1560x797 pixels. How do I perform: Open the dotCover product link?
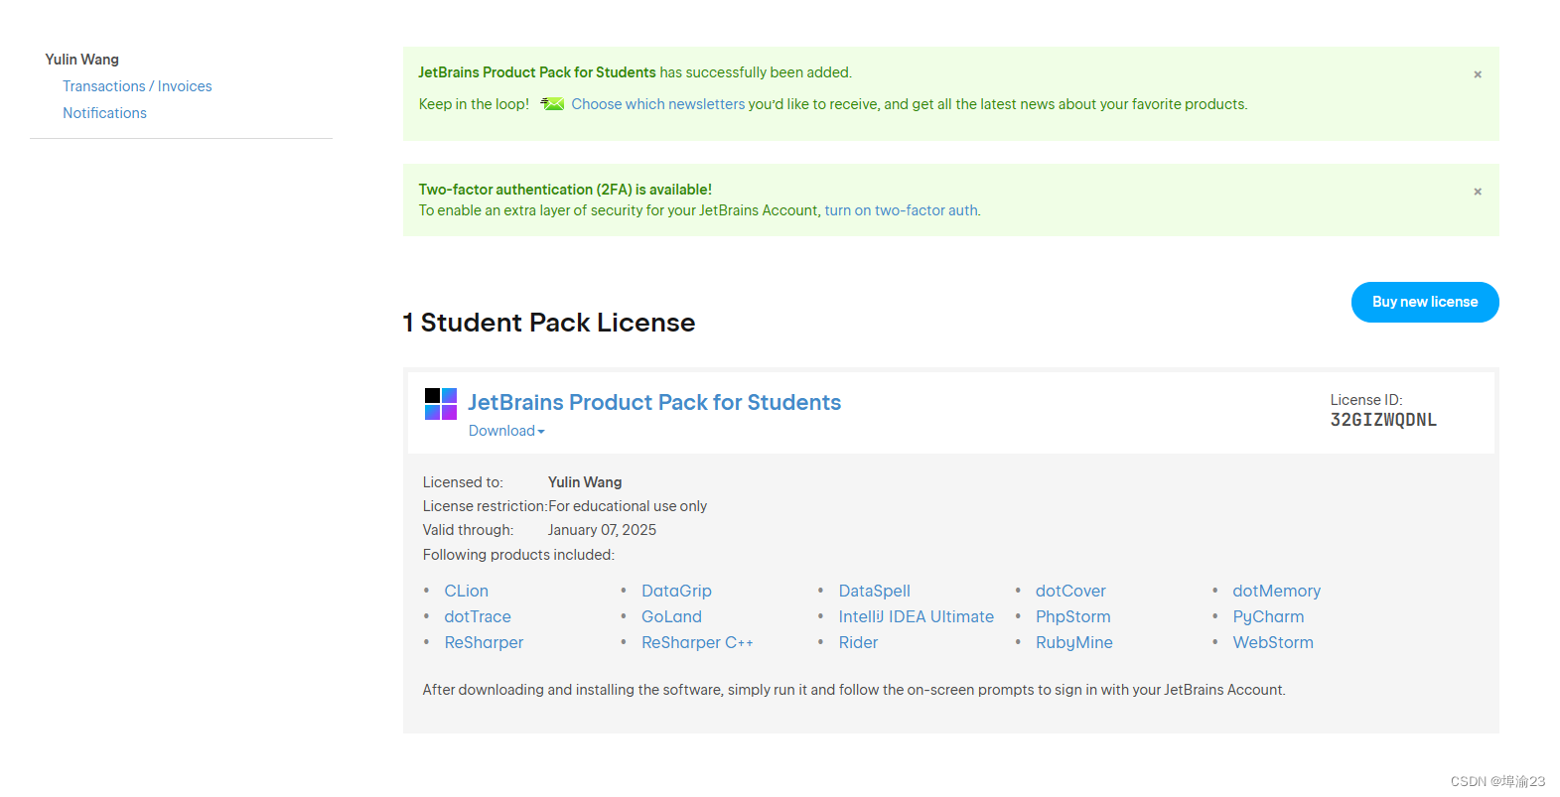tap(1070, 591)
